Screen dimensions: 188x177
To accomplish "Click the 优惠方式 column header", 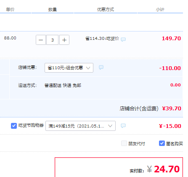I will point(106,10).
